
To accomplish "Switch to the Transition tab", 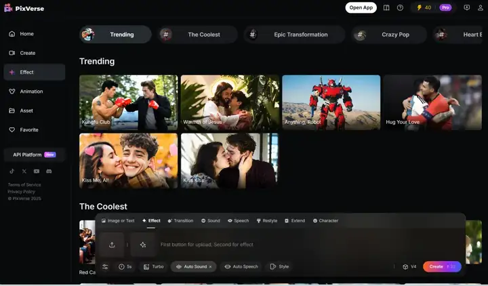I will click(x=180, y=221).
